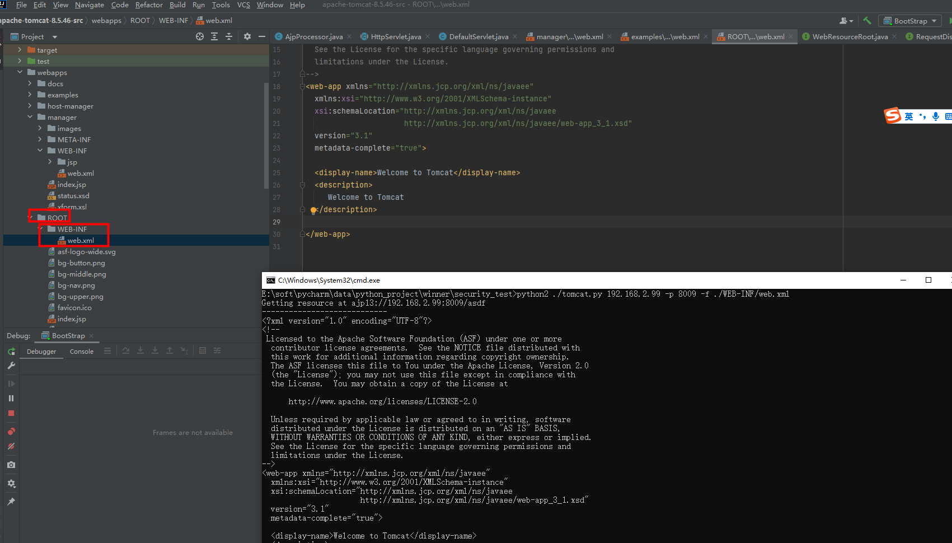Image resolution: width=952 pixels, height=543 pixels.
Task: Click webapps breadcrumb in navigation bar
Action: click(106, 21)
